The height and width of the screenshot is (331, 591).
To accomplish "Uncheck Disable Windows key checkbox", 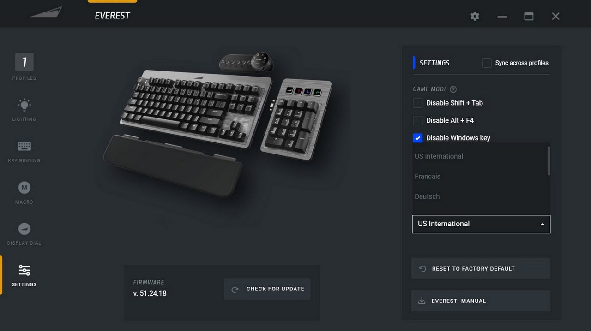I will coord(417,138).
